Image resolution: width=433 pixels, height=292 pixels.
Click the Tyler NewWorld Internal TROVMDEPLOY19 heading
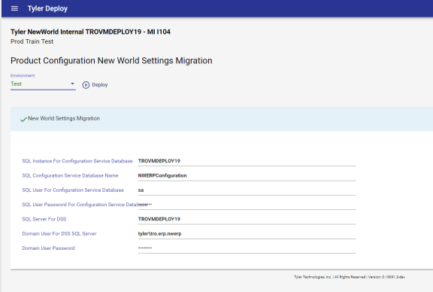[90, 32]
